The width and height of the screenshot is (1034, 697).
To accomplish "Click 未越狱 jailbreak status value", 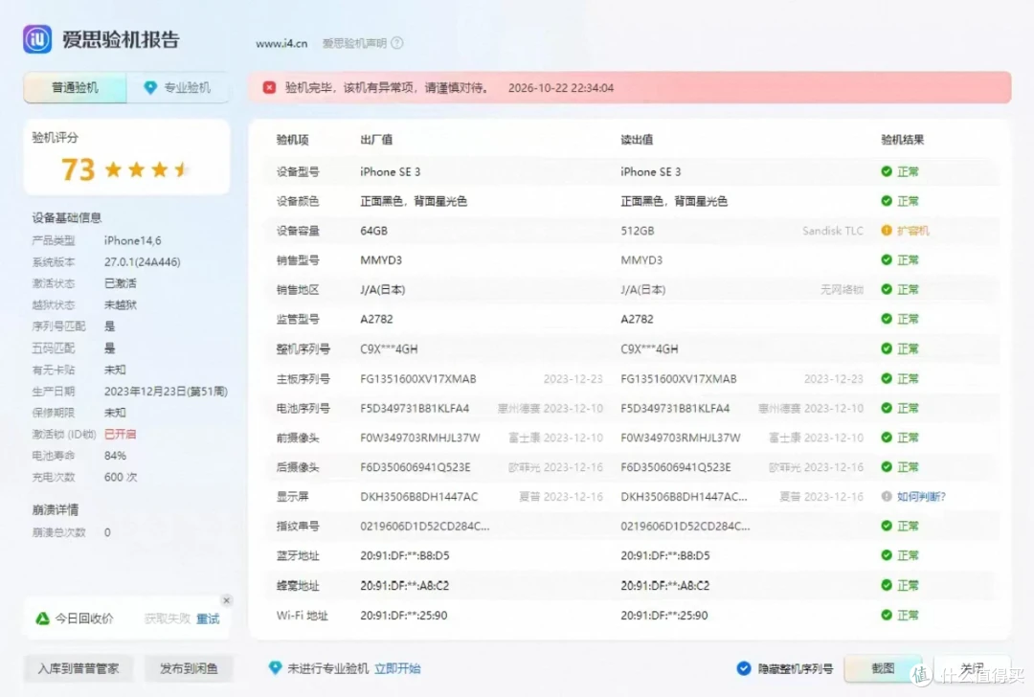I will point(120,304).
